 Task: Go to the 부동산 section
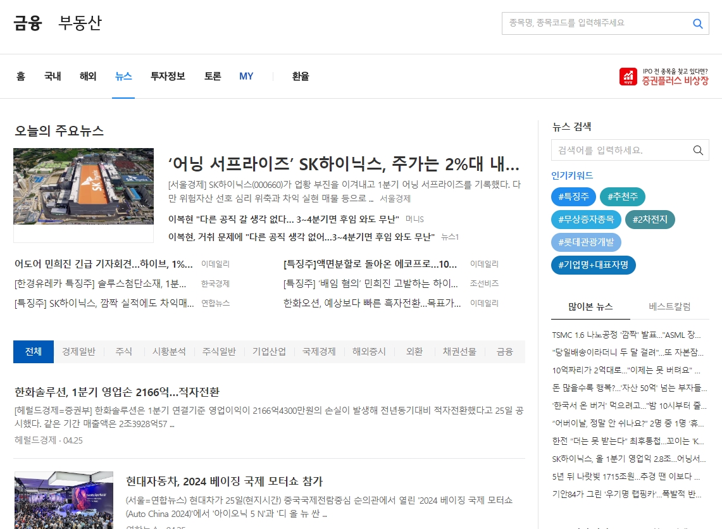pyautogui.click(x=80, y=23)
